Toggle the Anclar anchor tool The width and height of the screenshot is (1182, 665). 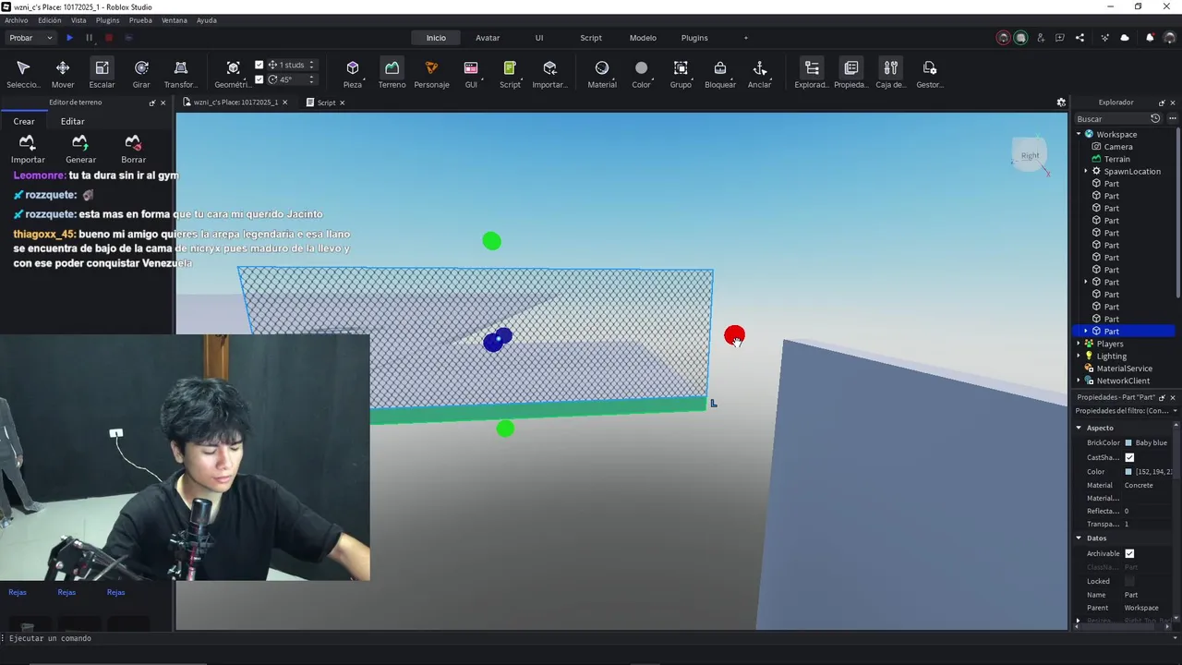coord(760,74)
